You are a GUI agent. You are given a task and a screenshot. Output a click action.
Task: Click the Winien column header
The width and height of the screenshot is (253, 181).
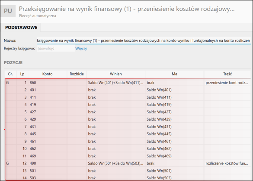pos(116,74)
